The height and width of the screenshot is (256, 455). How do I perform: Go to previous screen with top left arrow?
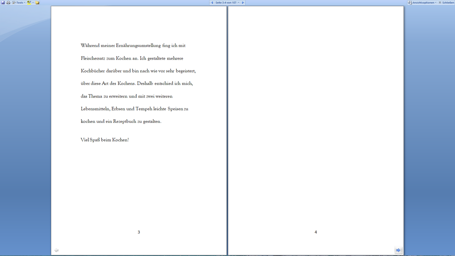[212, 3]
